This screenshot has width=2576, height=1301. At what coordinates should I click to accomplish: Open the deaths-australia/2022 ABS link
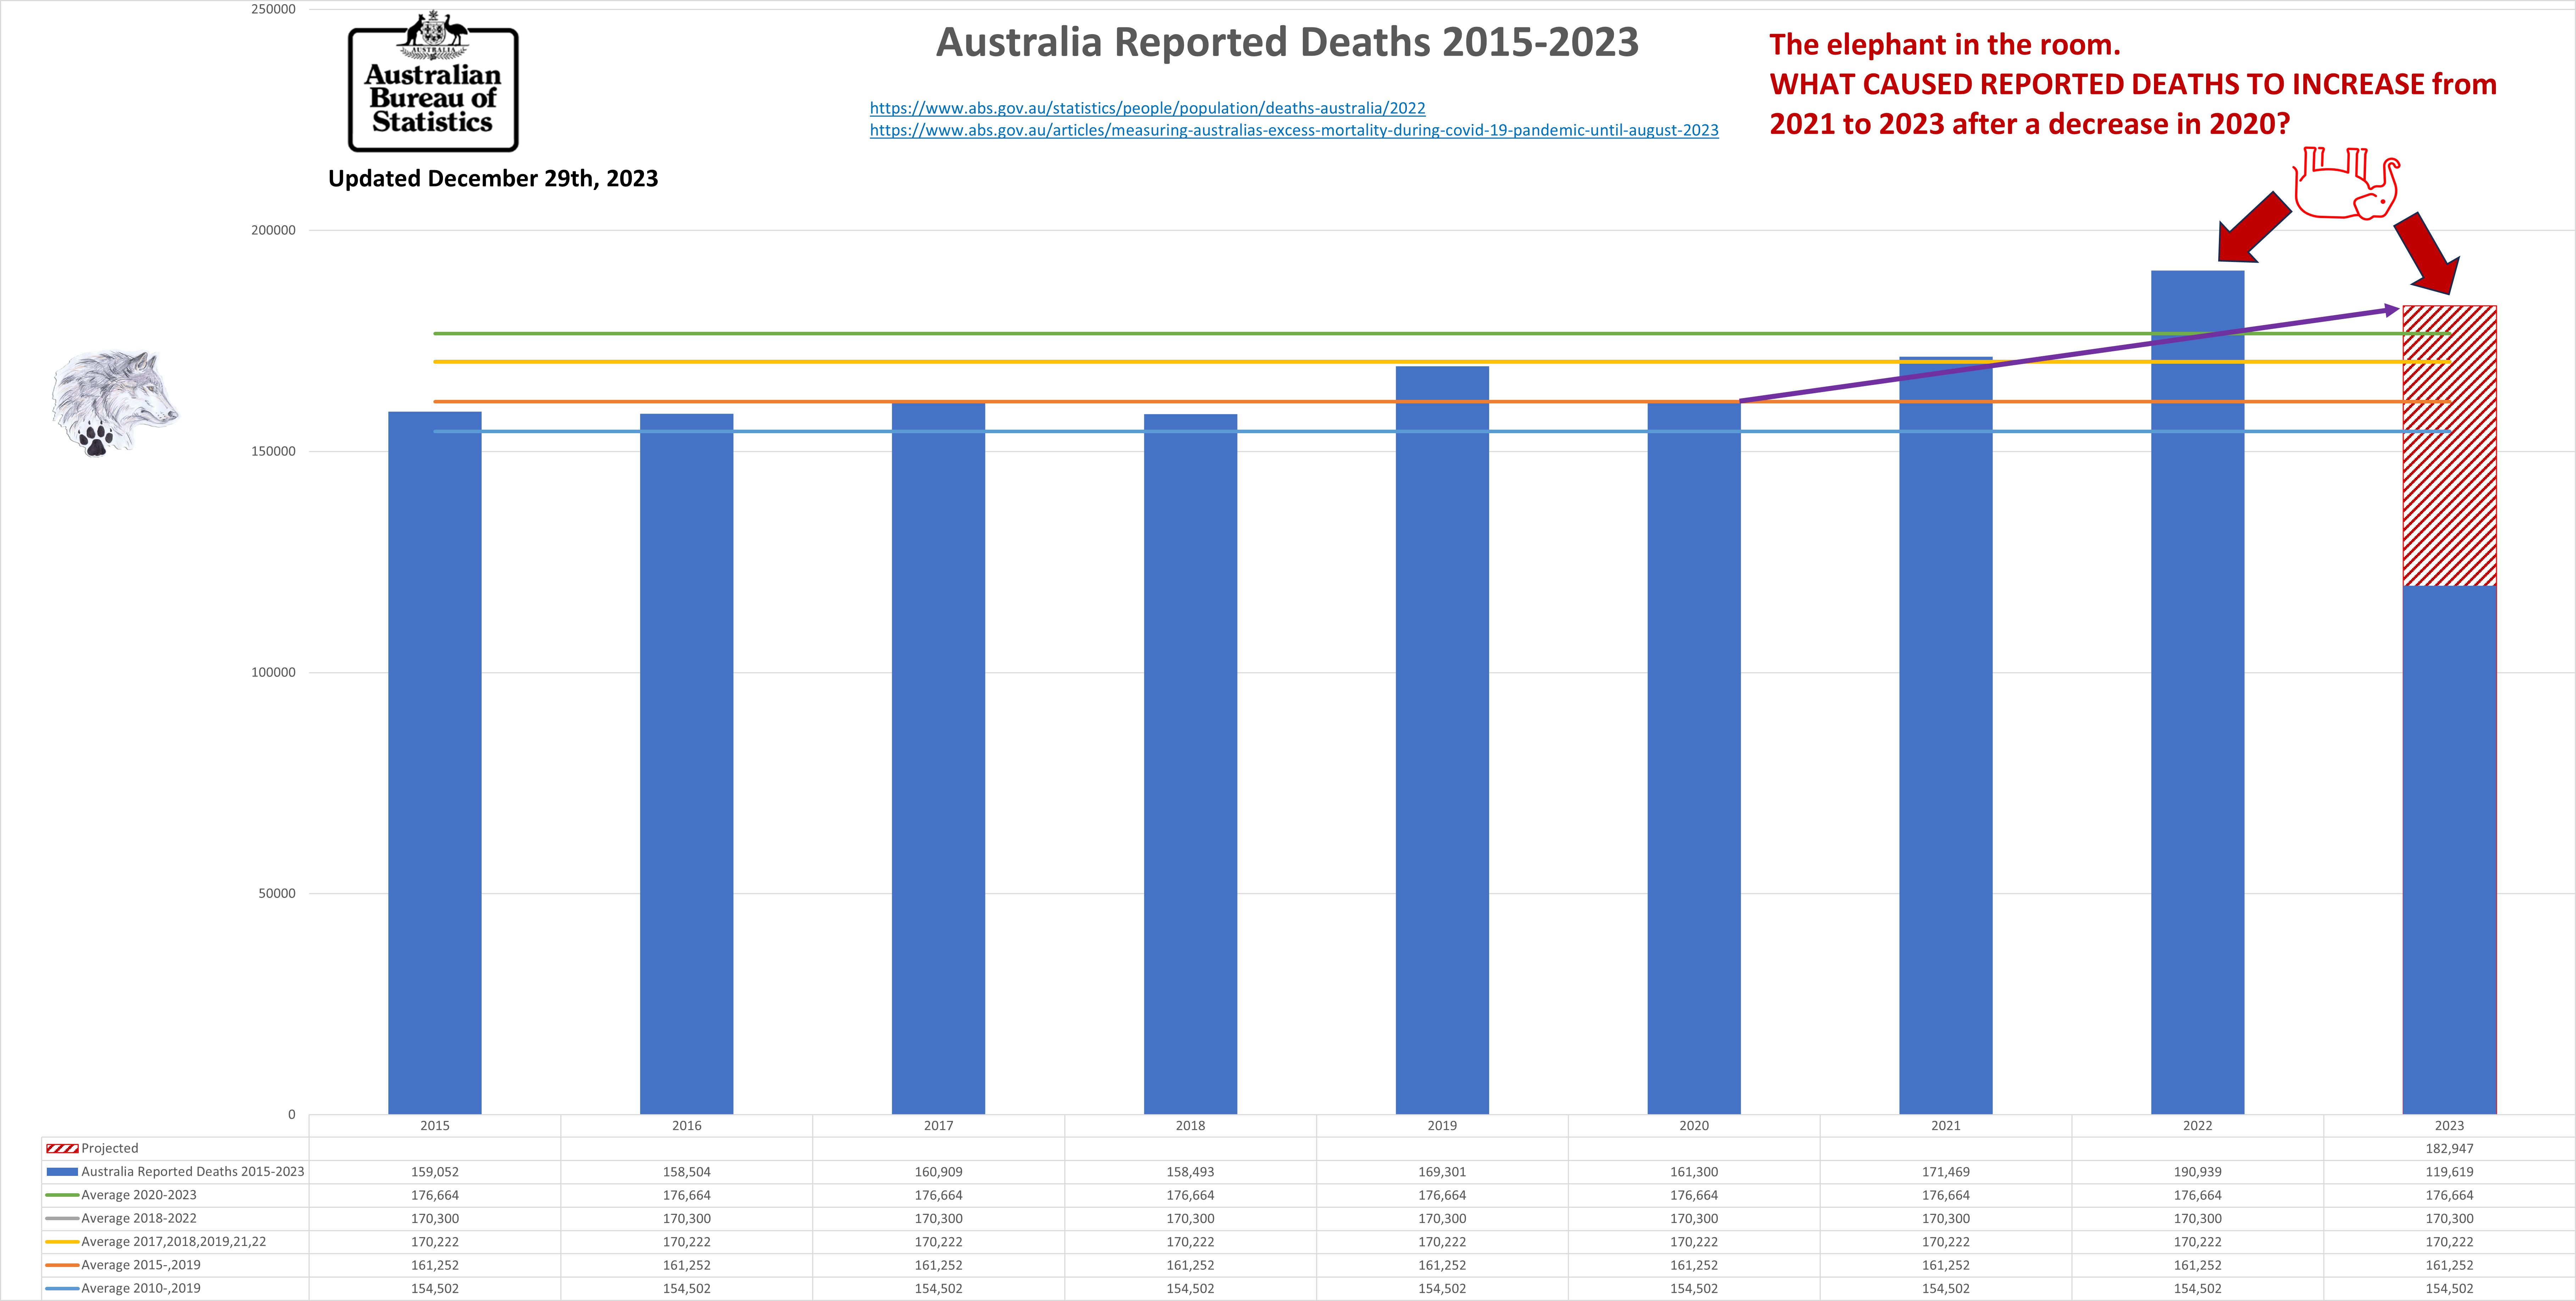pyautogui.click(x=1147, y=108)
